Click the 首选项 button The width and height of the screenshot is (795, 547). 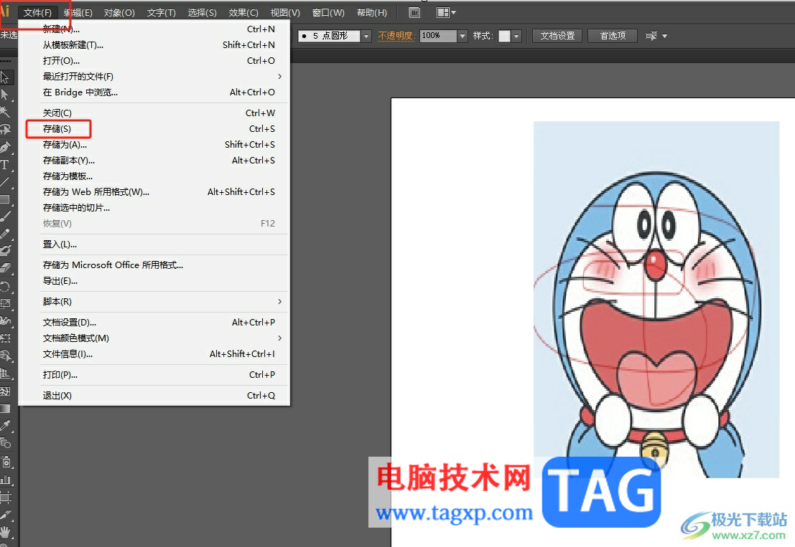point(613,36)
